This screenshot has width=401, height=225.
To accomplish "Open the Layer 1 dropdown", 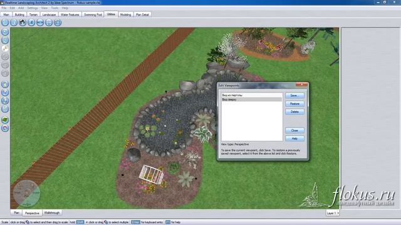I will (x=333, y=213).
